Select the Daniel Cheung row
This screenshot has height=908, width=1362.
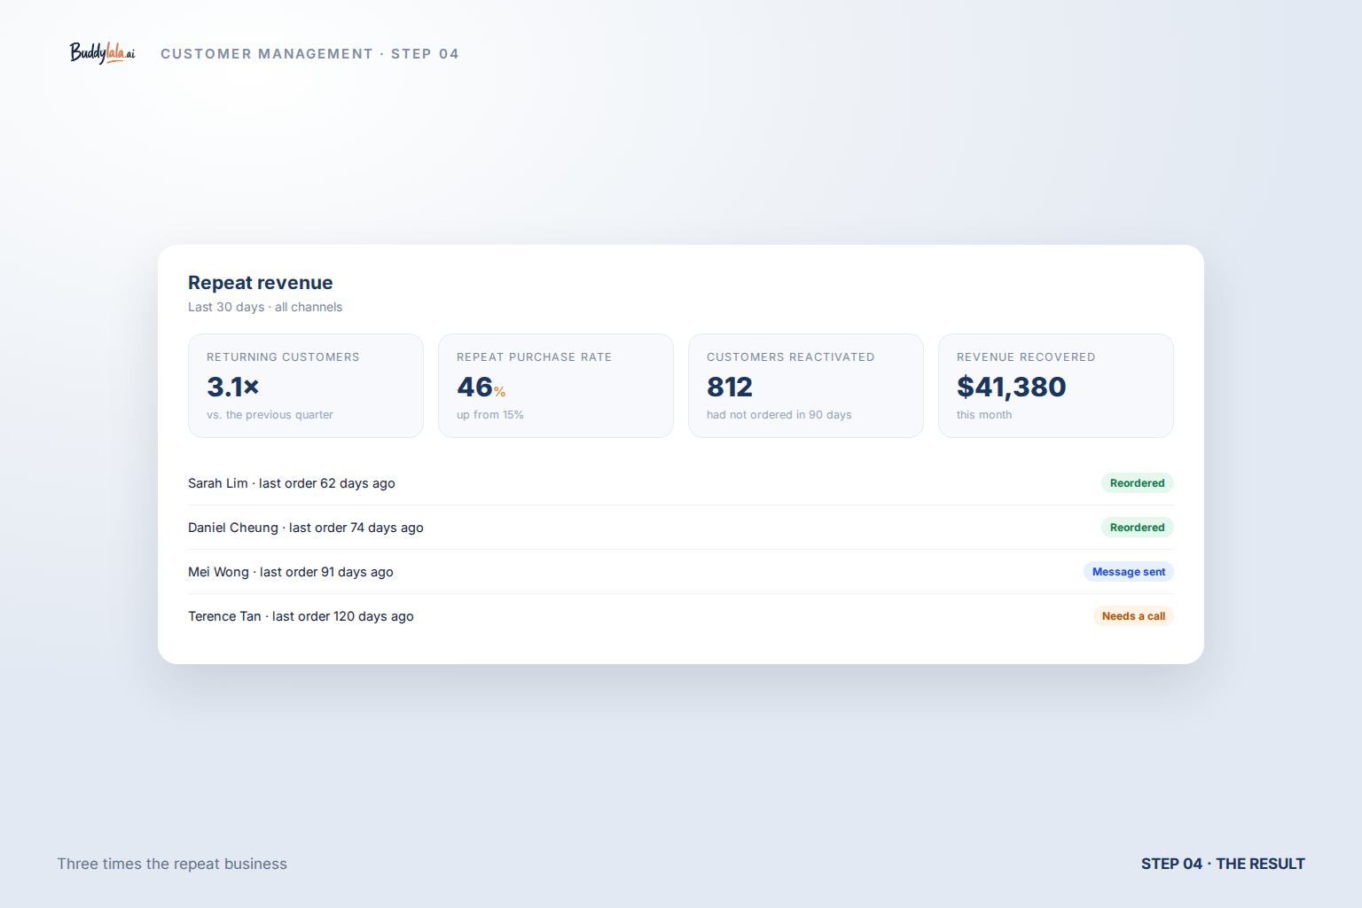(681, 528)
